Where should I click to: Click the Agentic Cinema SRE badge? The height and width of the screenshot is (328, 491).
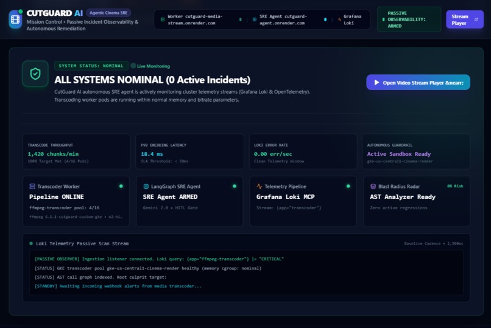pyautogui.click(x=108, y=13)
